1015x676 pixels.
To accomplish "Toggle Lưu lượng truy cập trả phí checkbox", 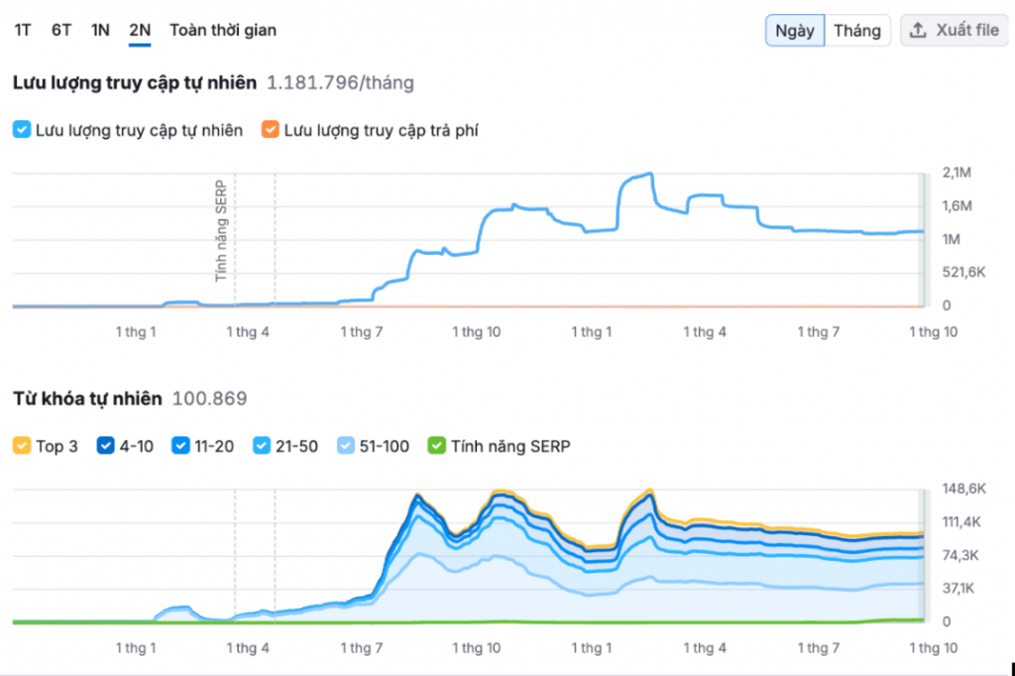I will tap(270, 130).
